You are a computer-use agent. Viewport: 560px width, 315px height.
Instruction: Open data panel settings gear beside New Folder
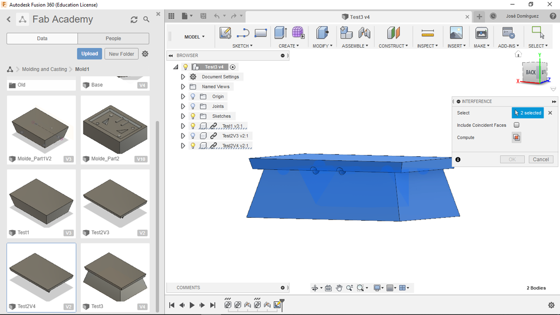pyautogui.click(x=145, y=54)
